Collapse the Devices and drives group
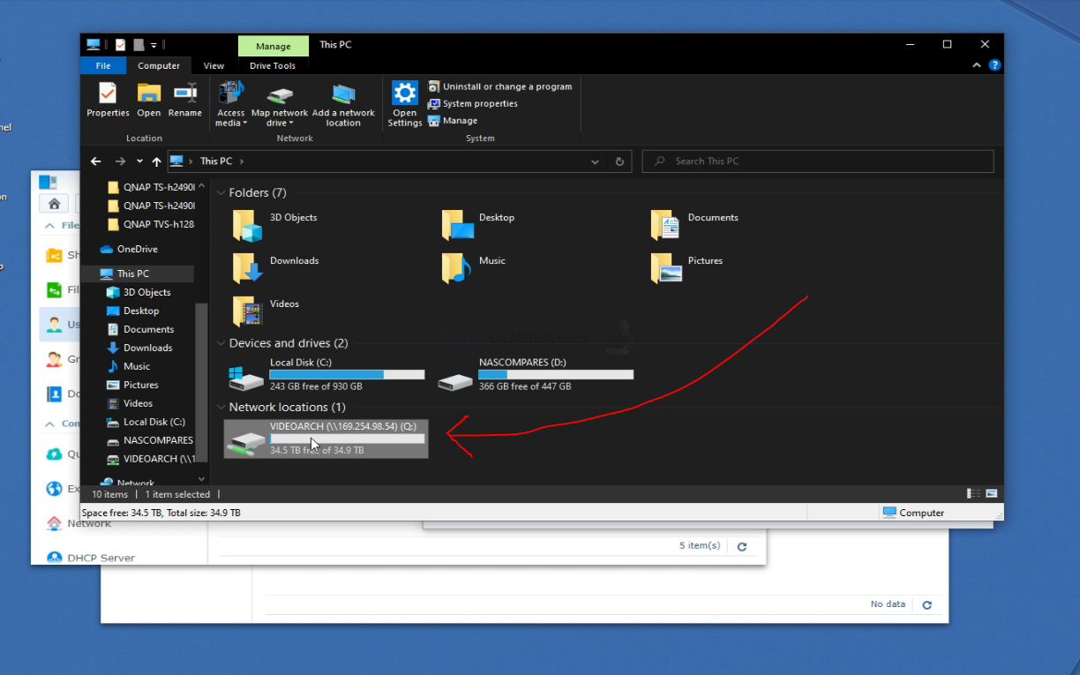1080x675 pixels. click(x=221, y=343)
